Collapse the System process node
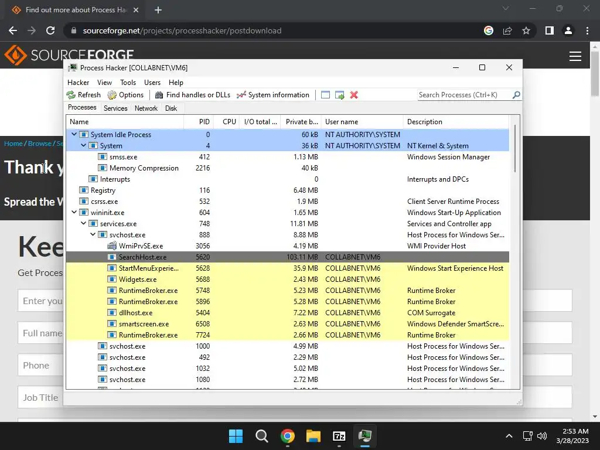The width and height of the screenshot is (600, 450). 83,145
